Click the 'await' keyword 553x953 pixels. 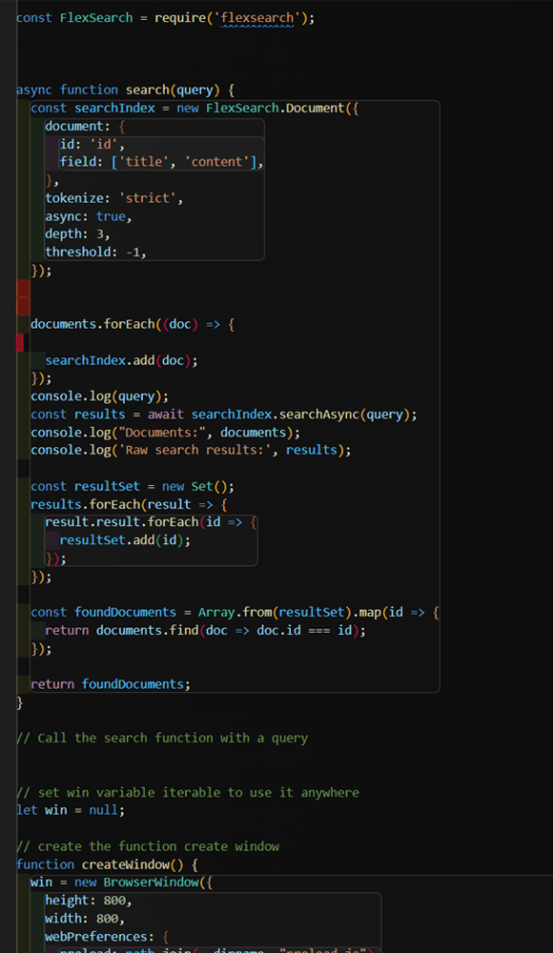click(166, 415)
